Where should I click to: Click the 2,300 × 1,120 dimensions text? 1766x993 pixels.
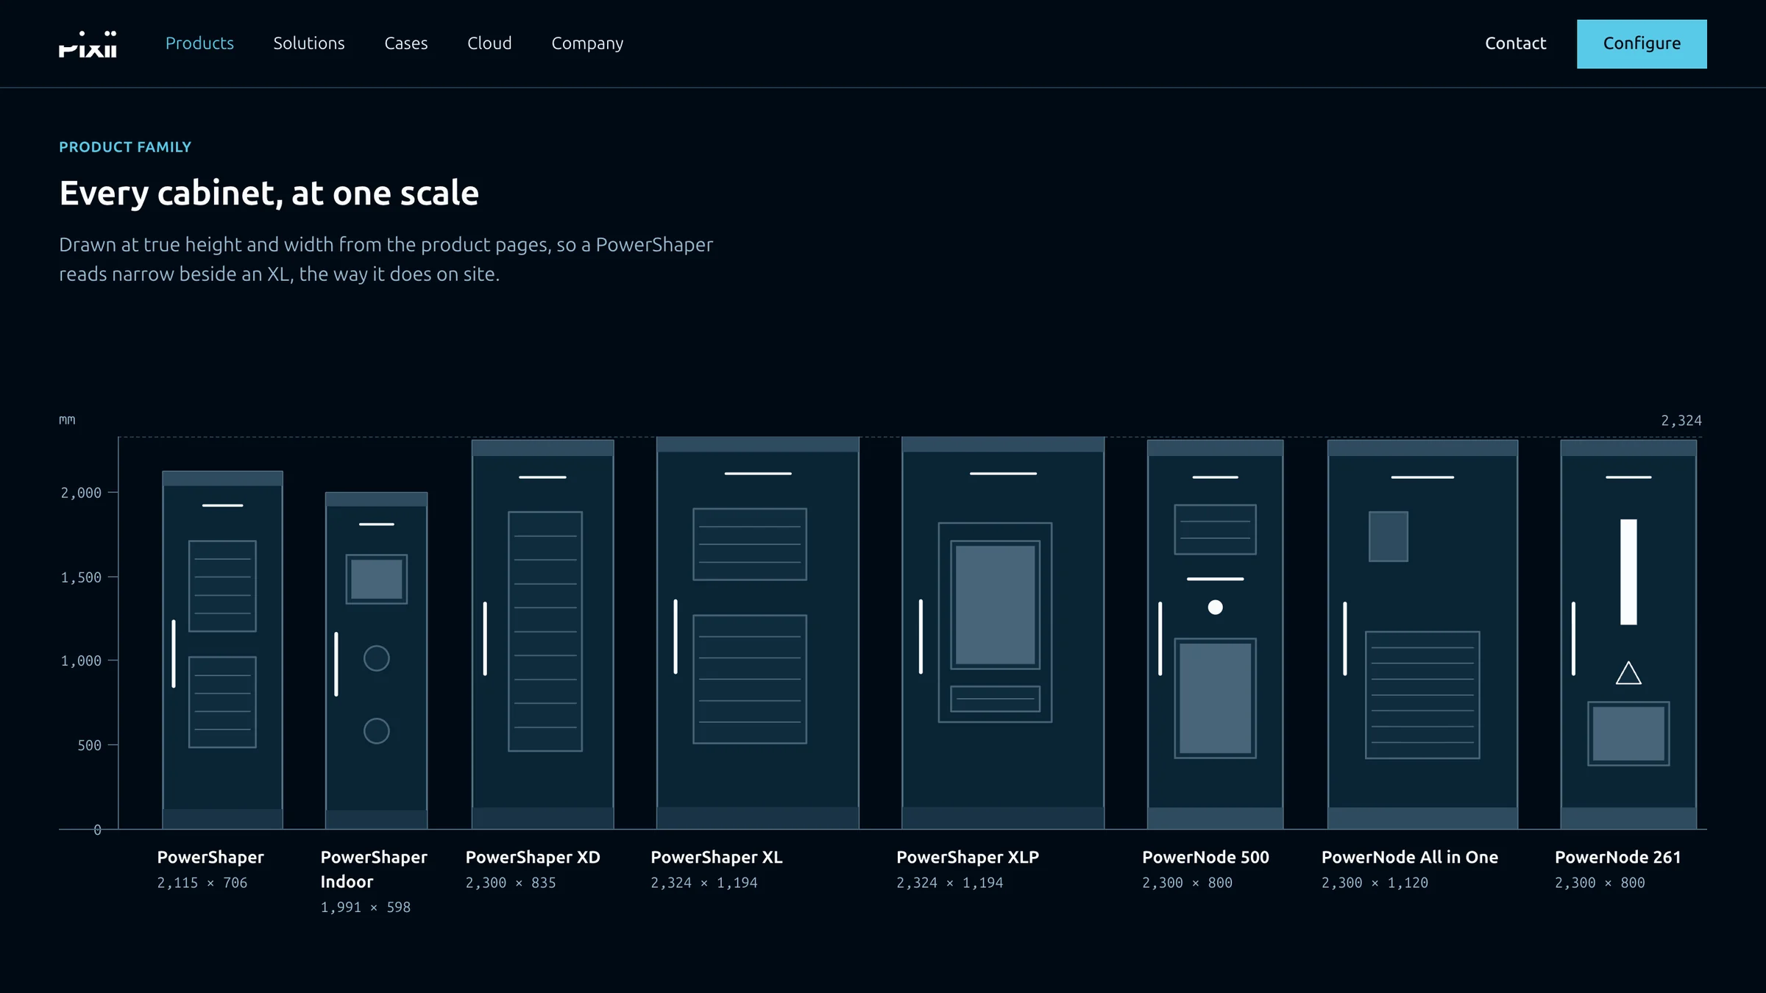[1375, 883]
